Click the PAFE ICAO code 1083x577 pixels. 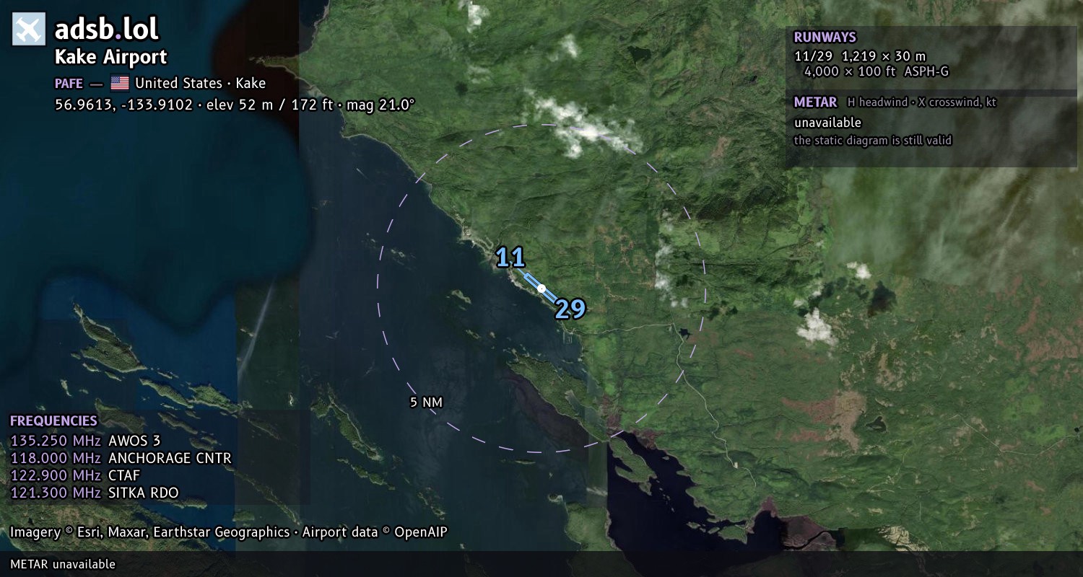tap(69, 84)
